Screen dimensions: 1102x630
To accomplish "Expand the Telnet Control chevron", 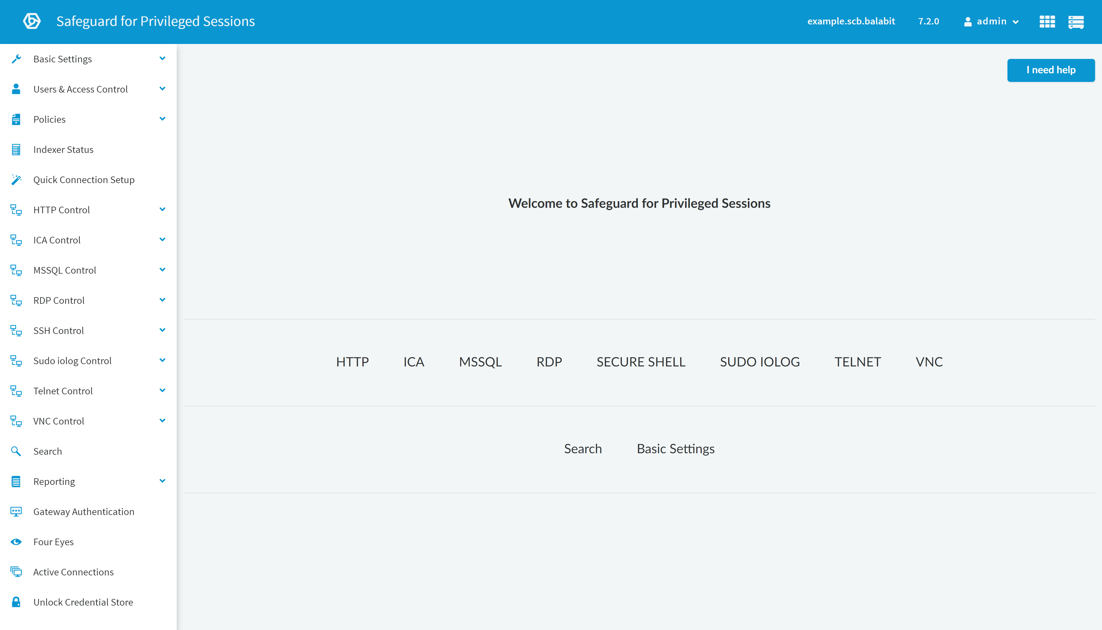I will coord(162,391).
